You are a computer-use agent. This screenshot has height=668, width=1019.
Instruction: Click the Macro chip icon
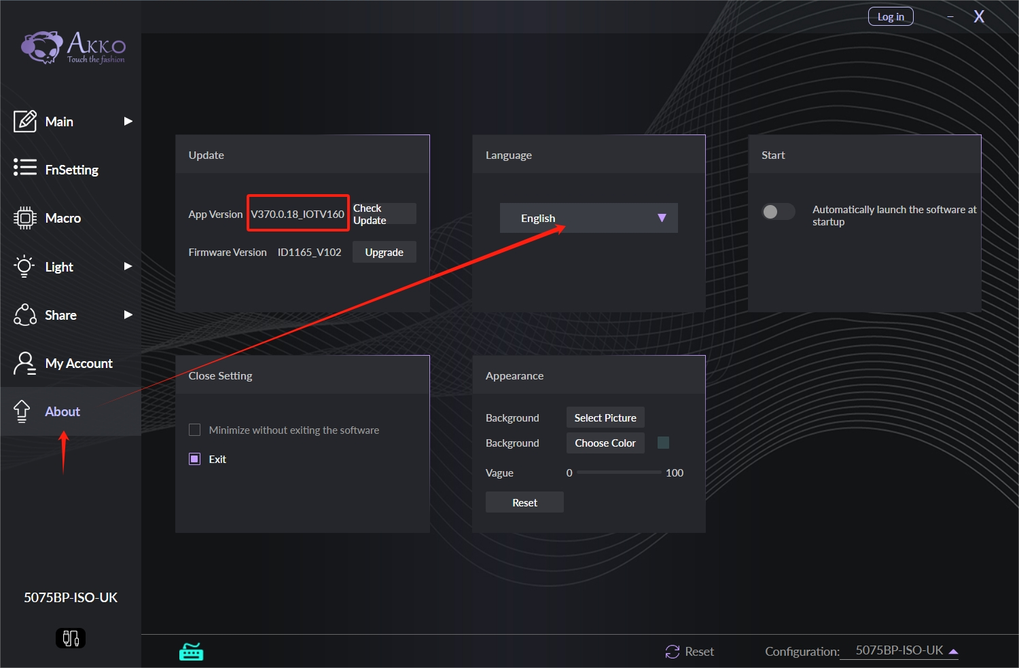[x=25, y=218]
